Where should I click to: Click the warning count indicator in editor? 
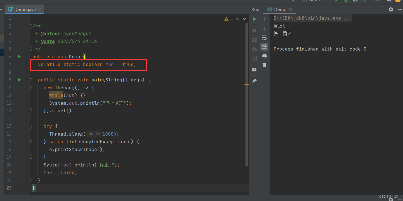pyautogui.click(x=228, y=19)
